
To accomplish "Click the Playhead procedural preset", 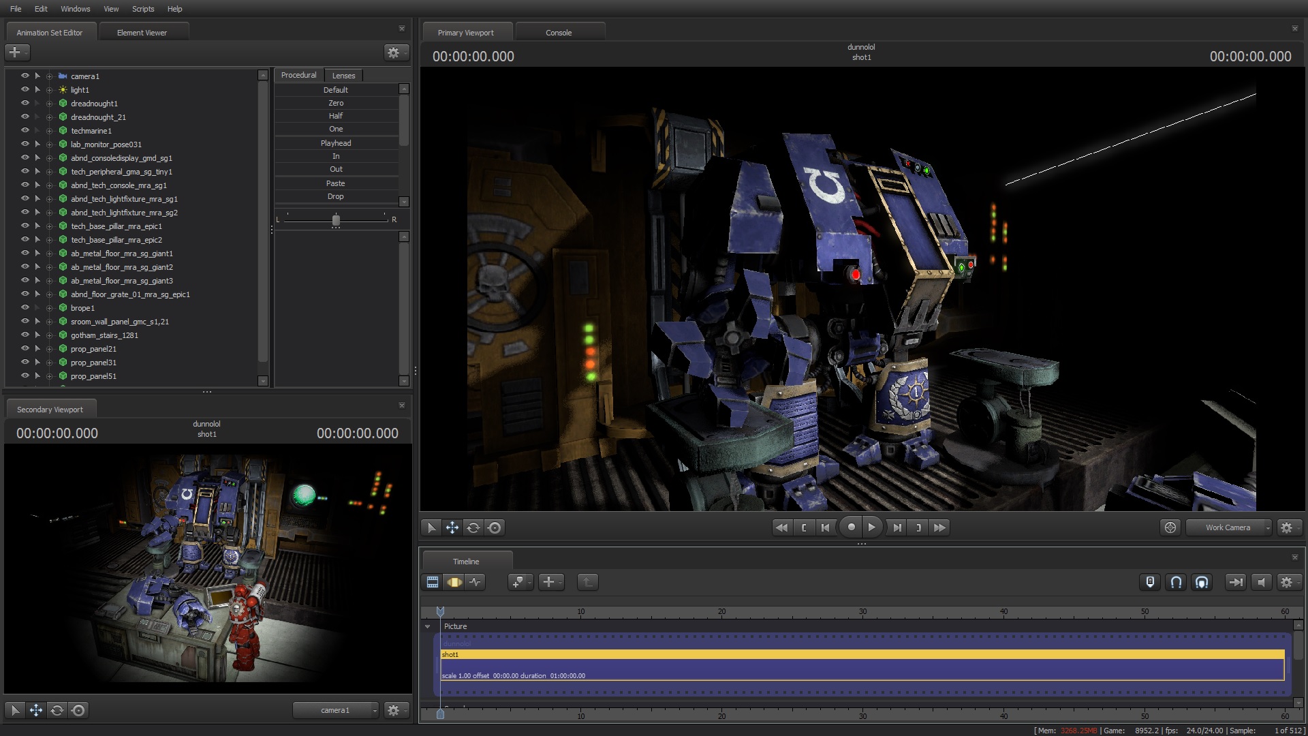I will [x=336, y=143].
